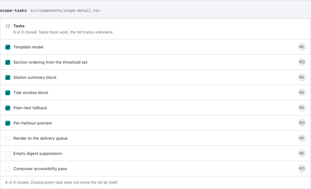Open RO avatar on Section ordering row
Screen dimensions: 311x189
(x=302, y=62)
